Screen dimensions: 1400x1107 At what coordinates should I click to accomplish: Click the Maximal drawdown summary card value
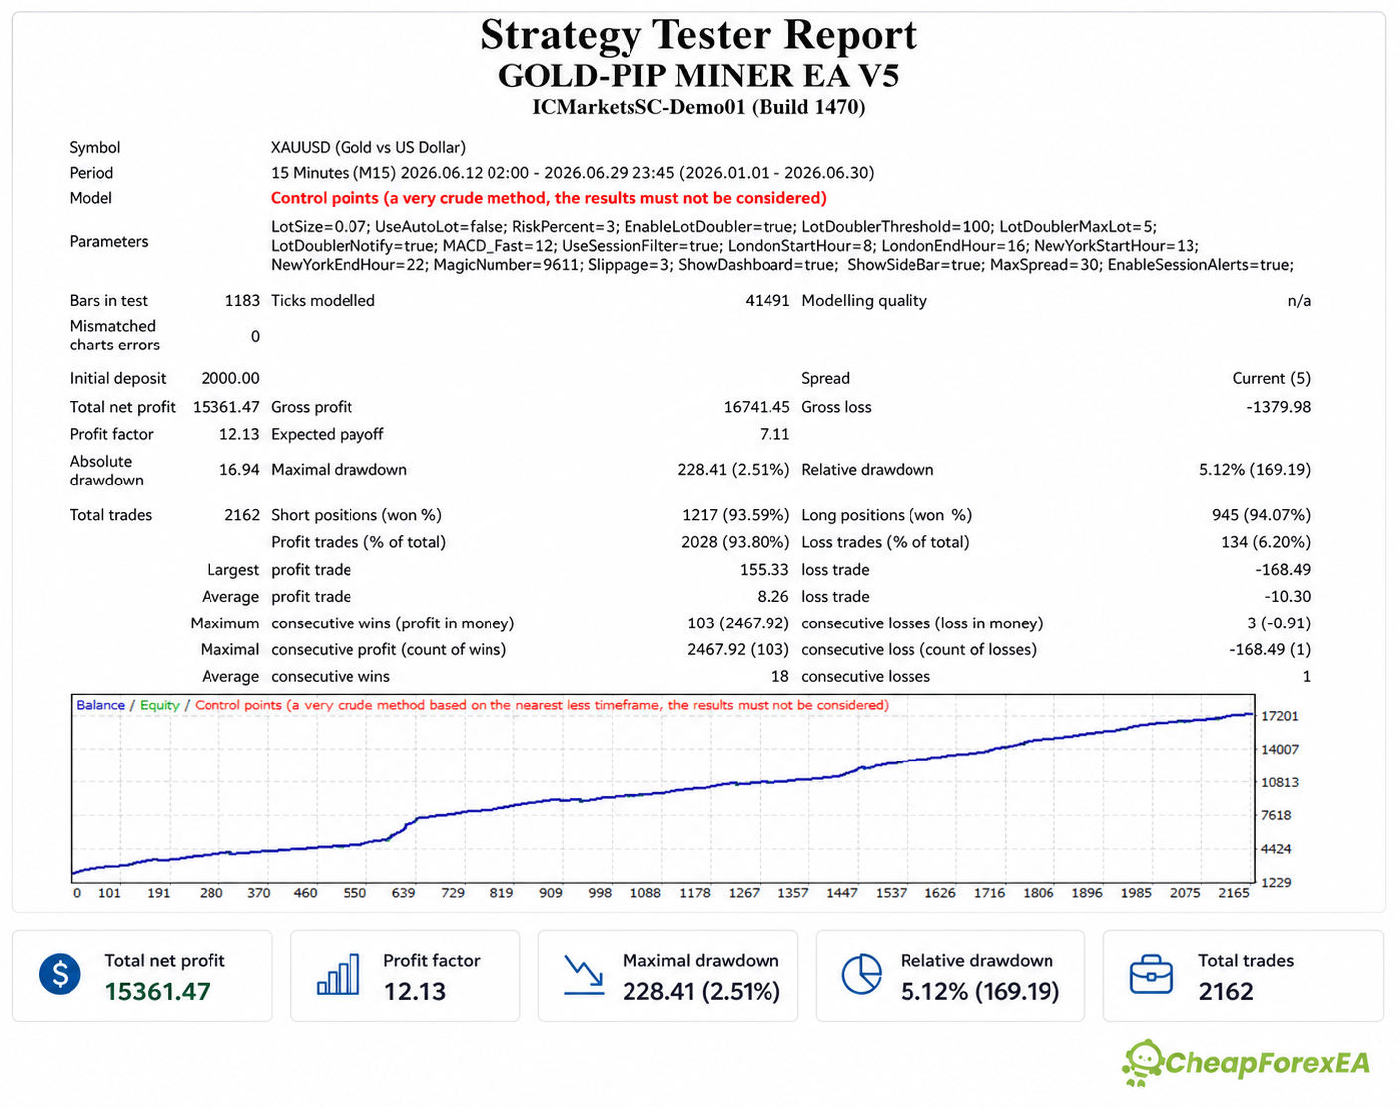point(701,991)
